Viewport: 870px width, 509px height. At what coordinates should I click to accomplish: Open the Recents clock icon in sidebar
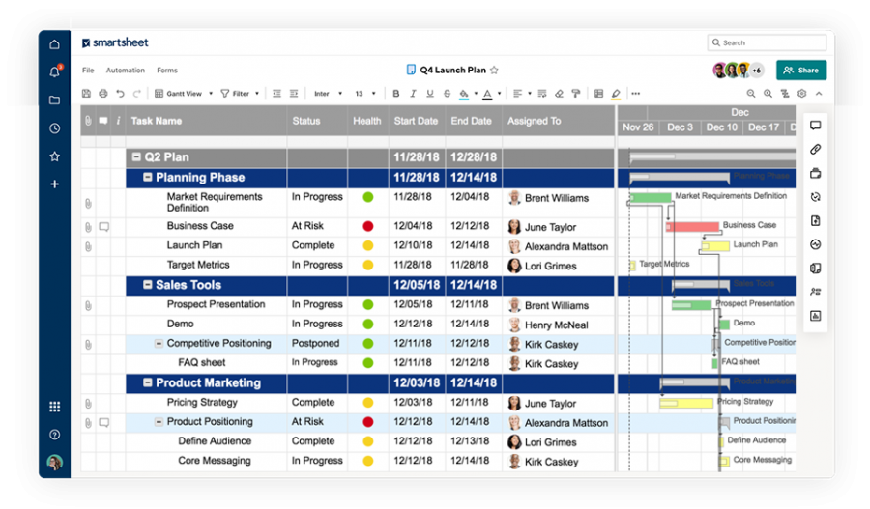(x=54, y=128)
